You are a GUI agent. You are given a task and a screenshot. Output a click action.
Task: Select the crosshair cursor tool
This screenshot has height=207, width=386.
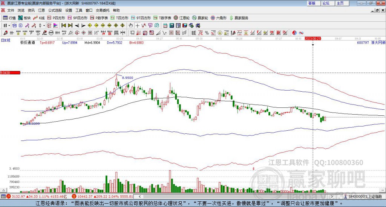[137, 25]
